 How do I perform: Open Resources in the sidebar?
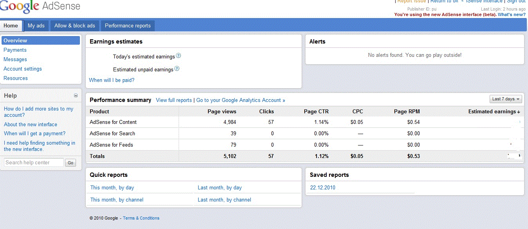(x=16, y=78)
